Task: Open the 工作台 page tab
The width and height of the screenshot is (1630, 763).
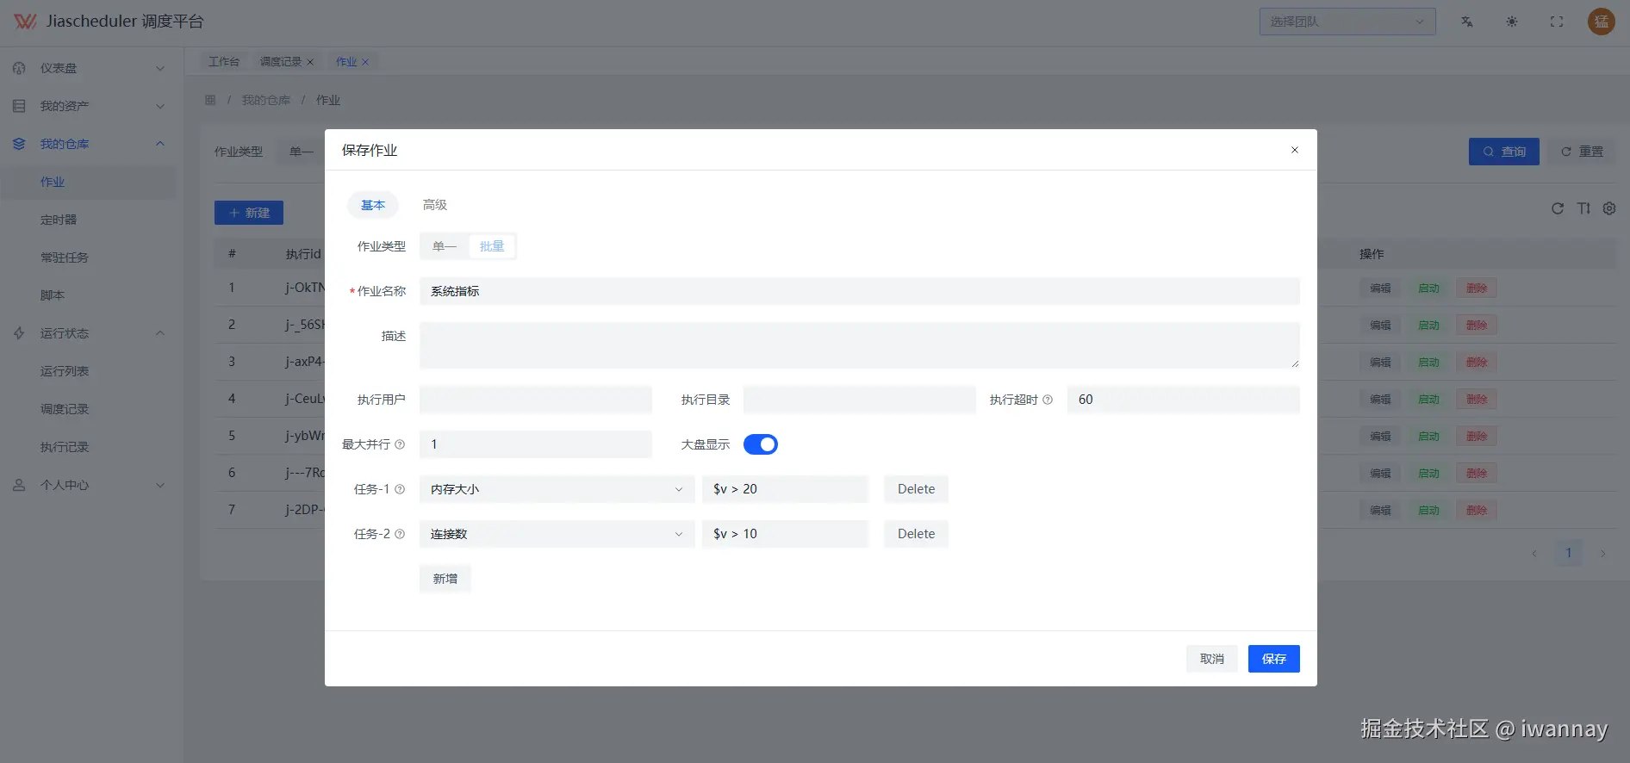Action: point(224,62)
